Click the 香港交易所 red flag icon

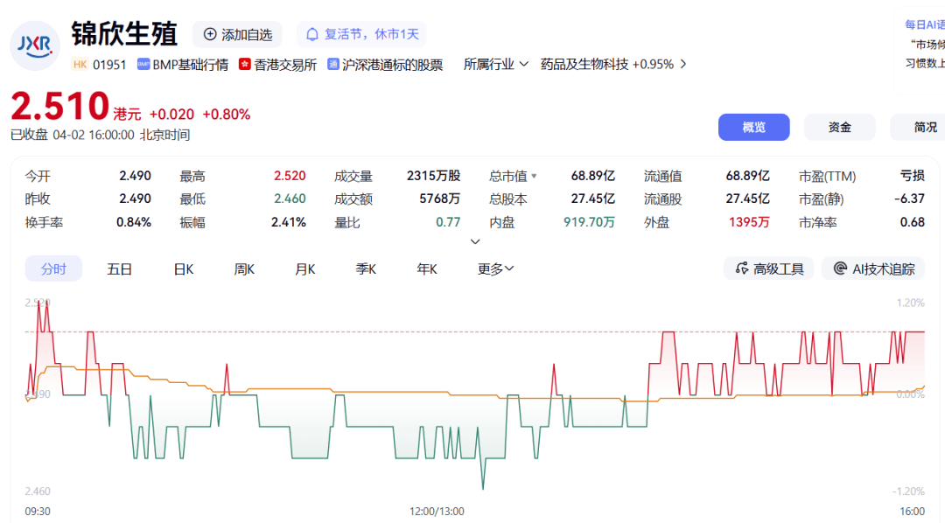(245, 65)
